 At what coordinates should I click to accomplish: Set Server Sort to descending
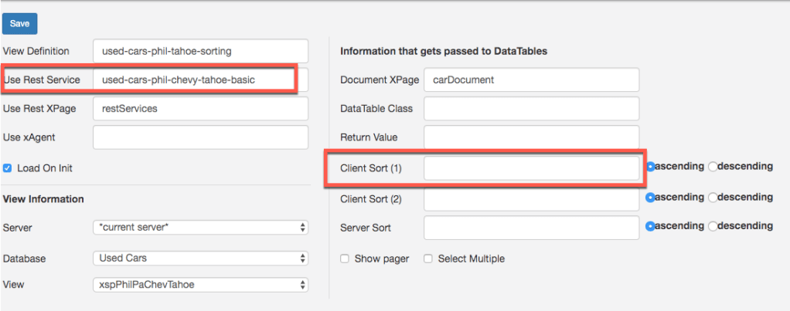coord(713,226)
